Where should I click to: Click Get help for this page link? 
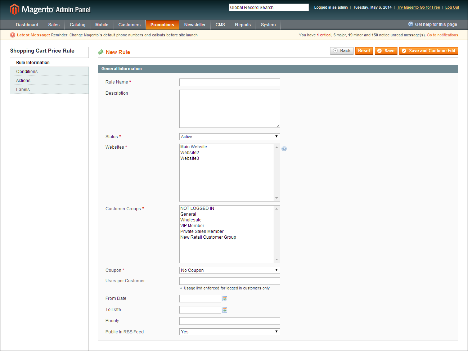point(436,24)
